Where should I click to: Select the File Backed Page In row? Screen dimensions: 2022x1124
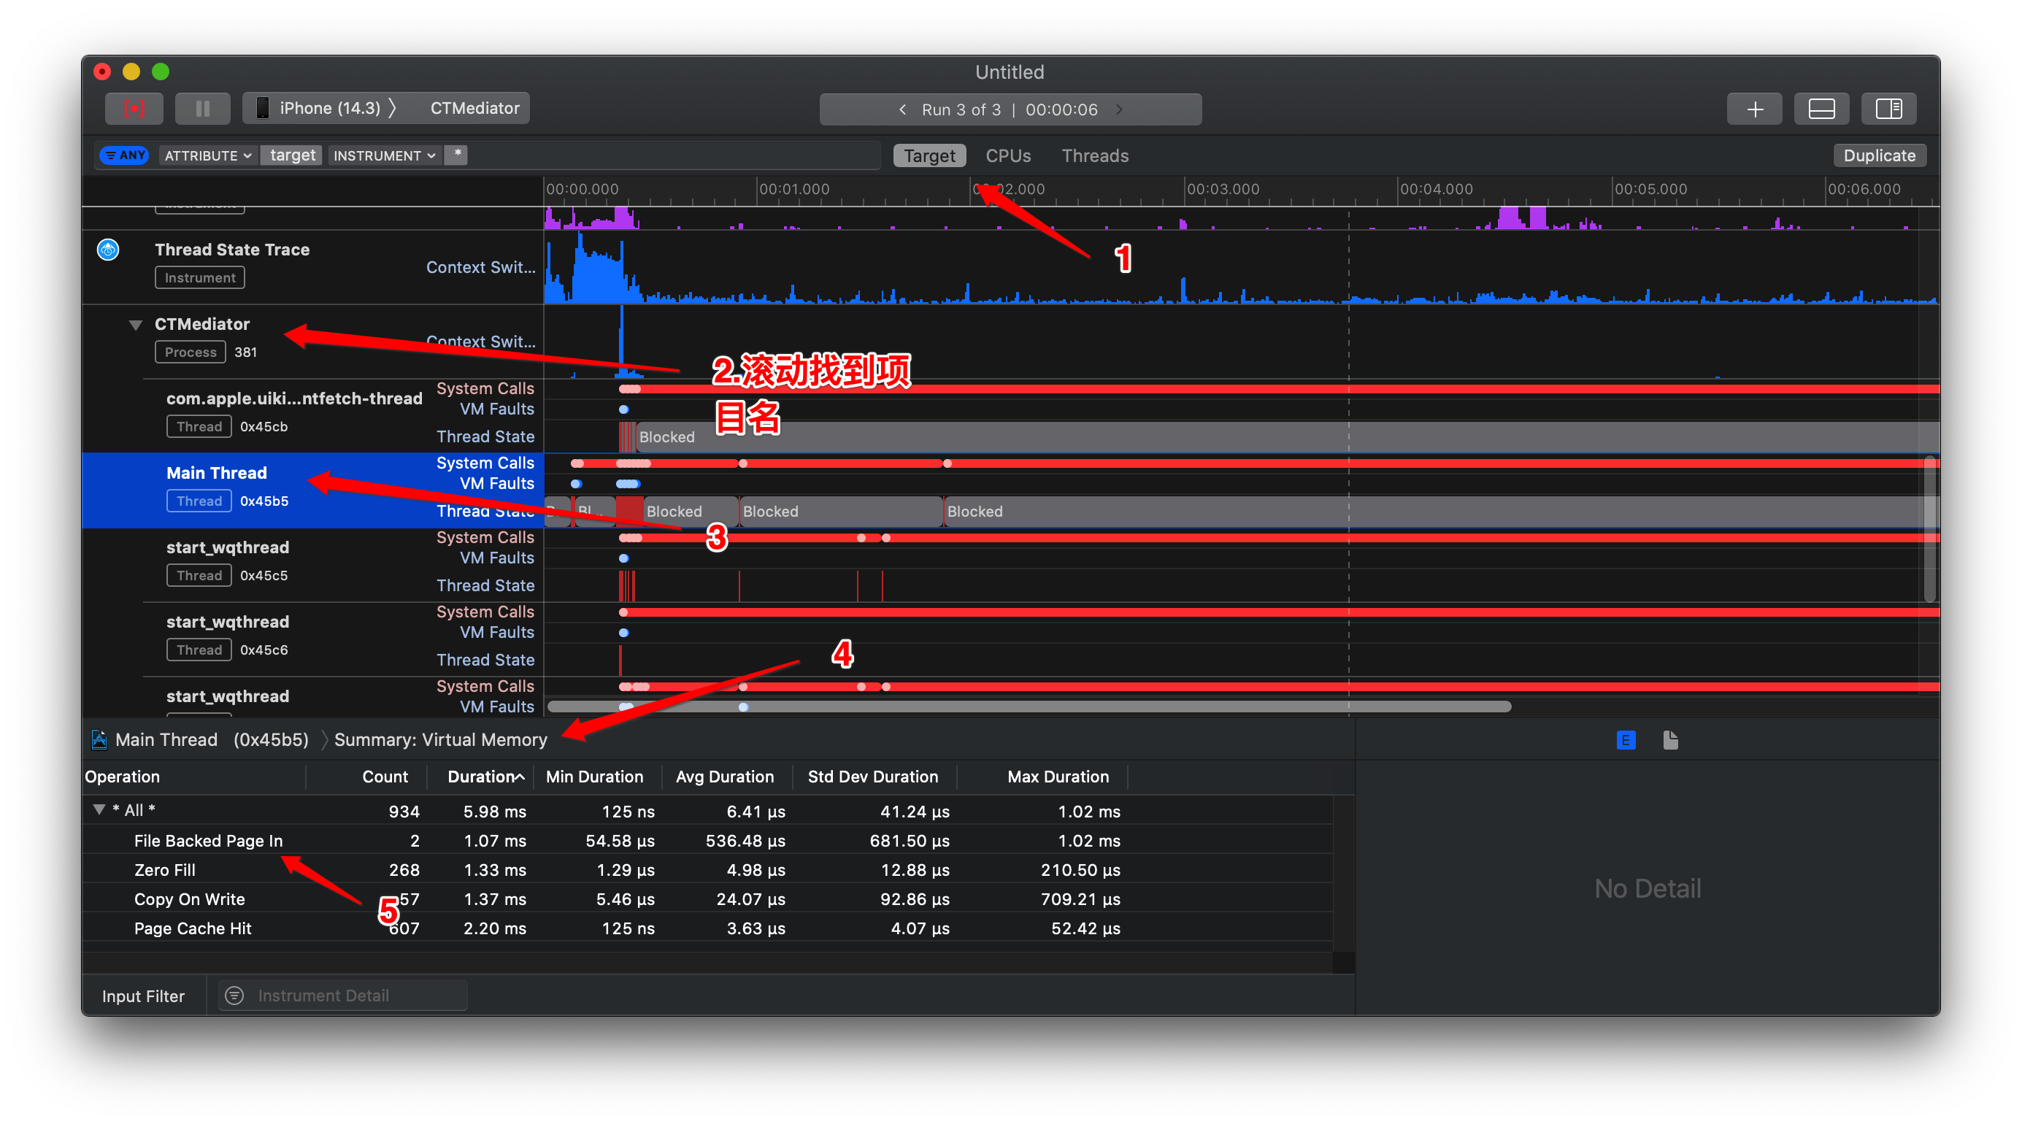click(707, 841)
